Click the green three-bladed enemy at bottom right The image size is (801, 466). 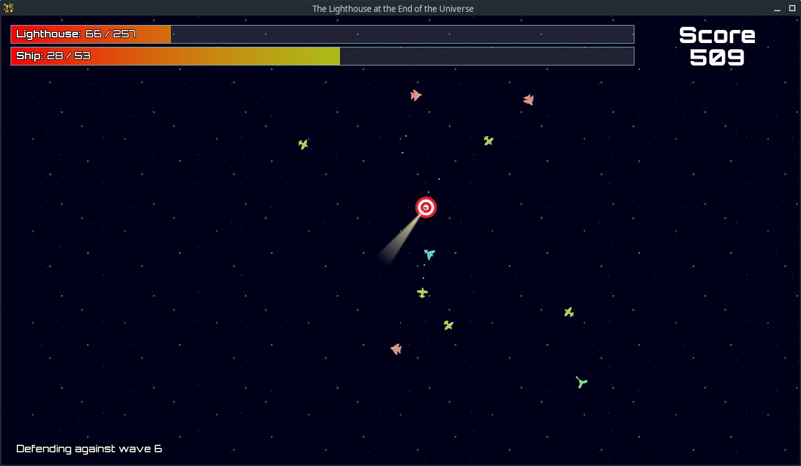[581, 382]
